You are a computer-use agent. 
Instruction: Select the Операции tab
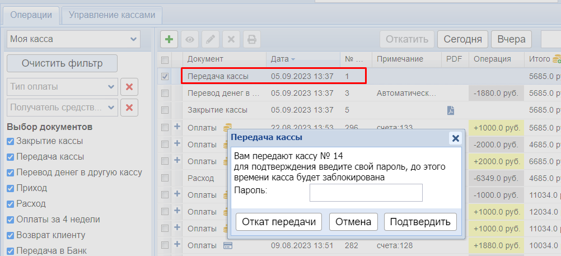tap(31, 15)
